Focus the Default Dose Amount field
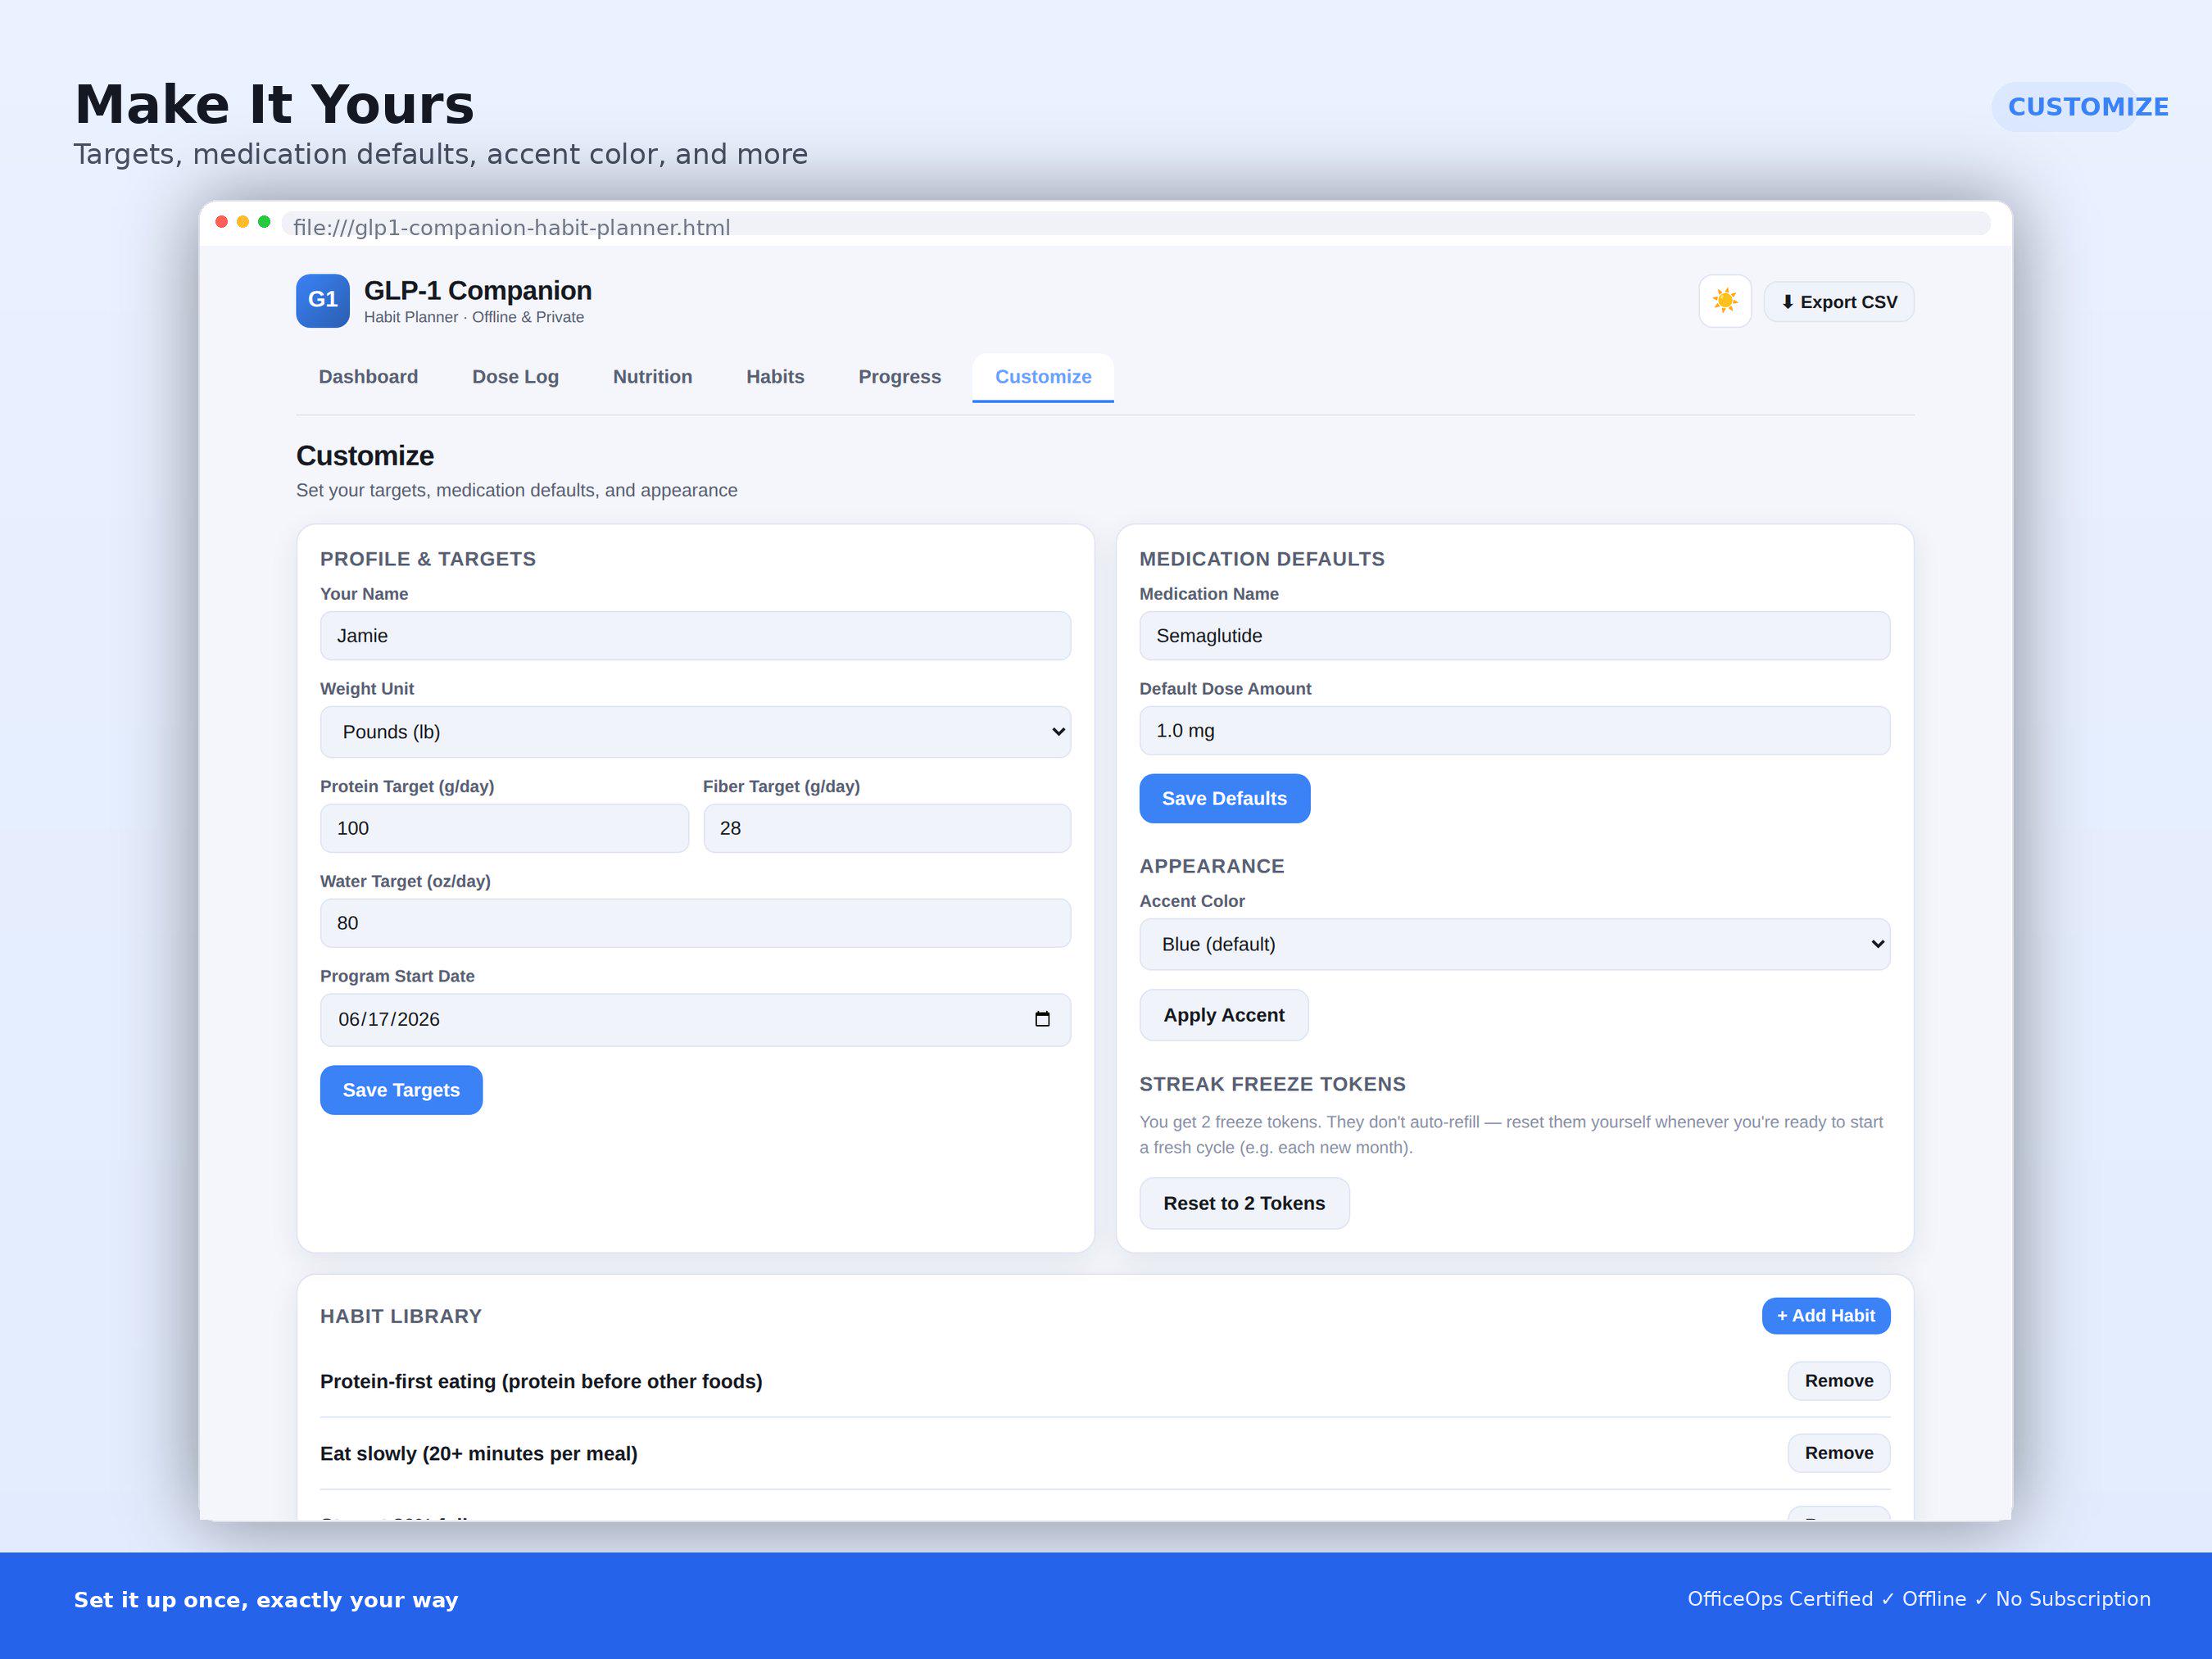The image size is (2212, 1659). click(x=1514, y=731)
